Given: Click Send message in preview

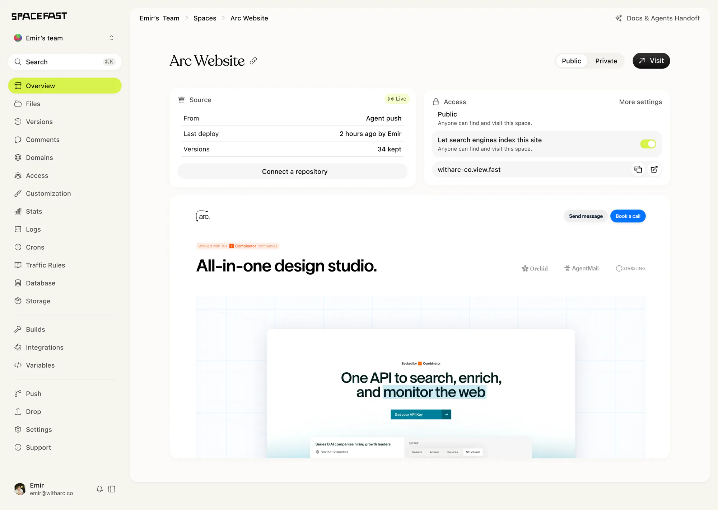Looking at the screenshot, I should [586, 216].
